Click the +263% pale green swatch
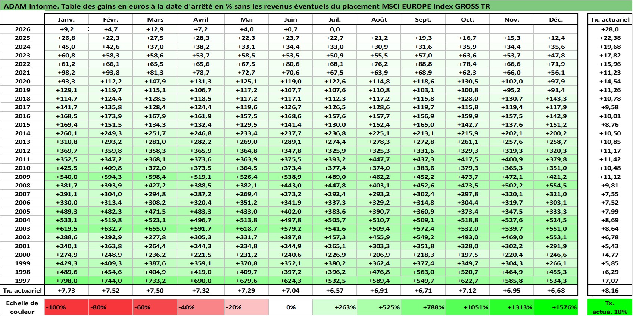 pos(335,307)
